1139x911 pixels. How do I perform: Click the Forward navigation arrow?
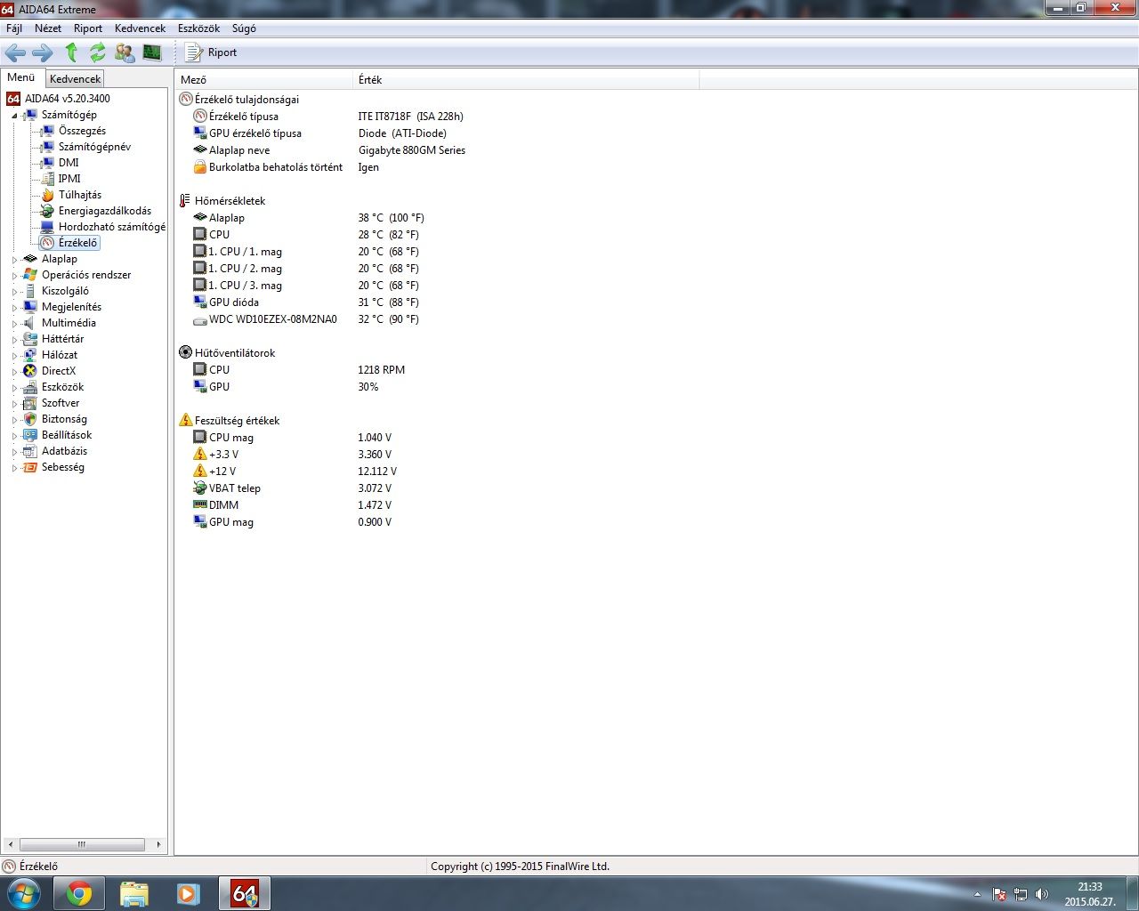42,52
